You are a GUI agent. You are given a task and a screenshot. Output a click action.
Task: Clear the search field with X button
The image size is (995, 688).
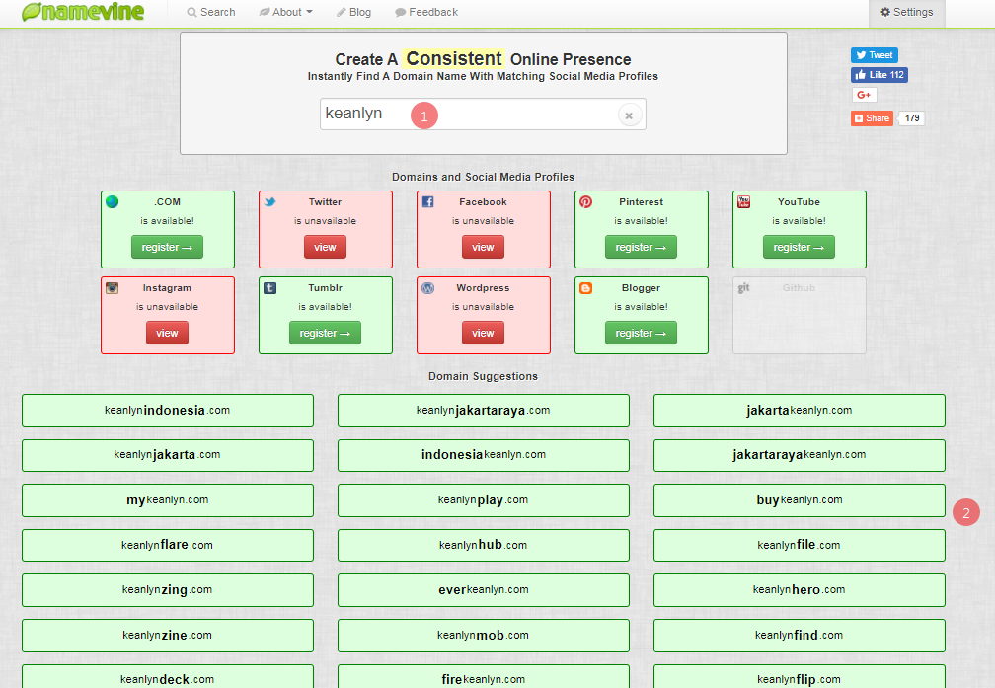[x=629, y=115]
